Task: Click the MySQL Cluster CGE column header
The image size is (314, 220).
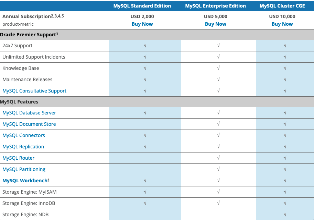Action: [282, 6]
